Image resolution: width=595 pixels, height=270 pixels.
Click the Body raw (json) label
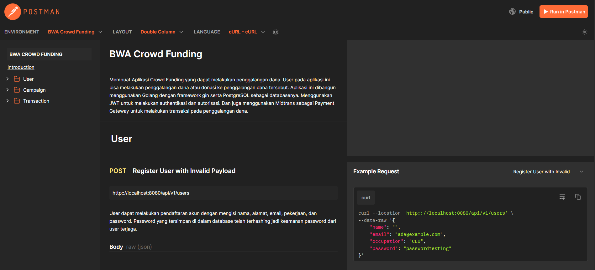130,247
